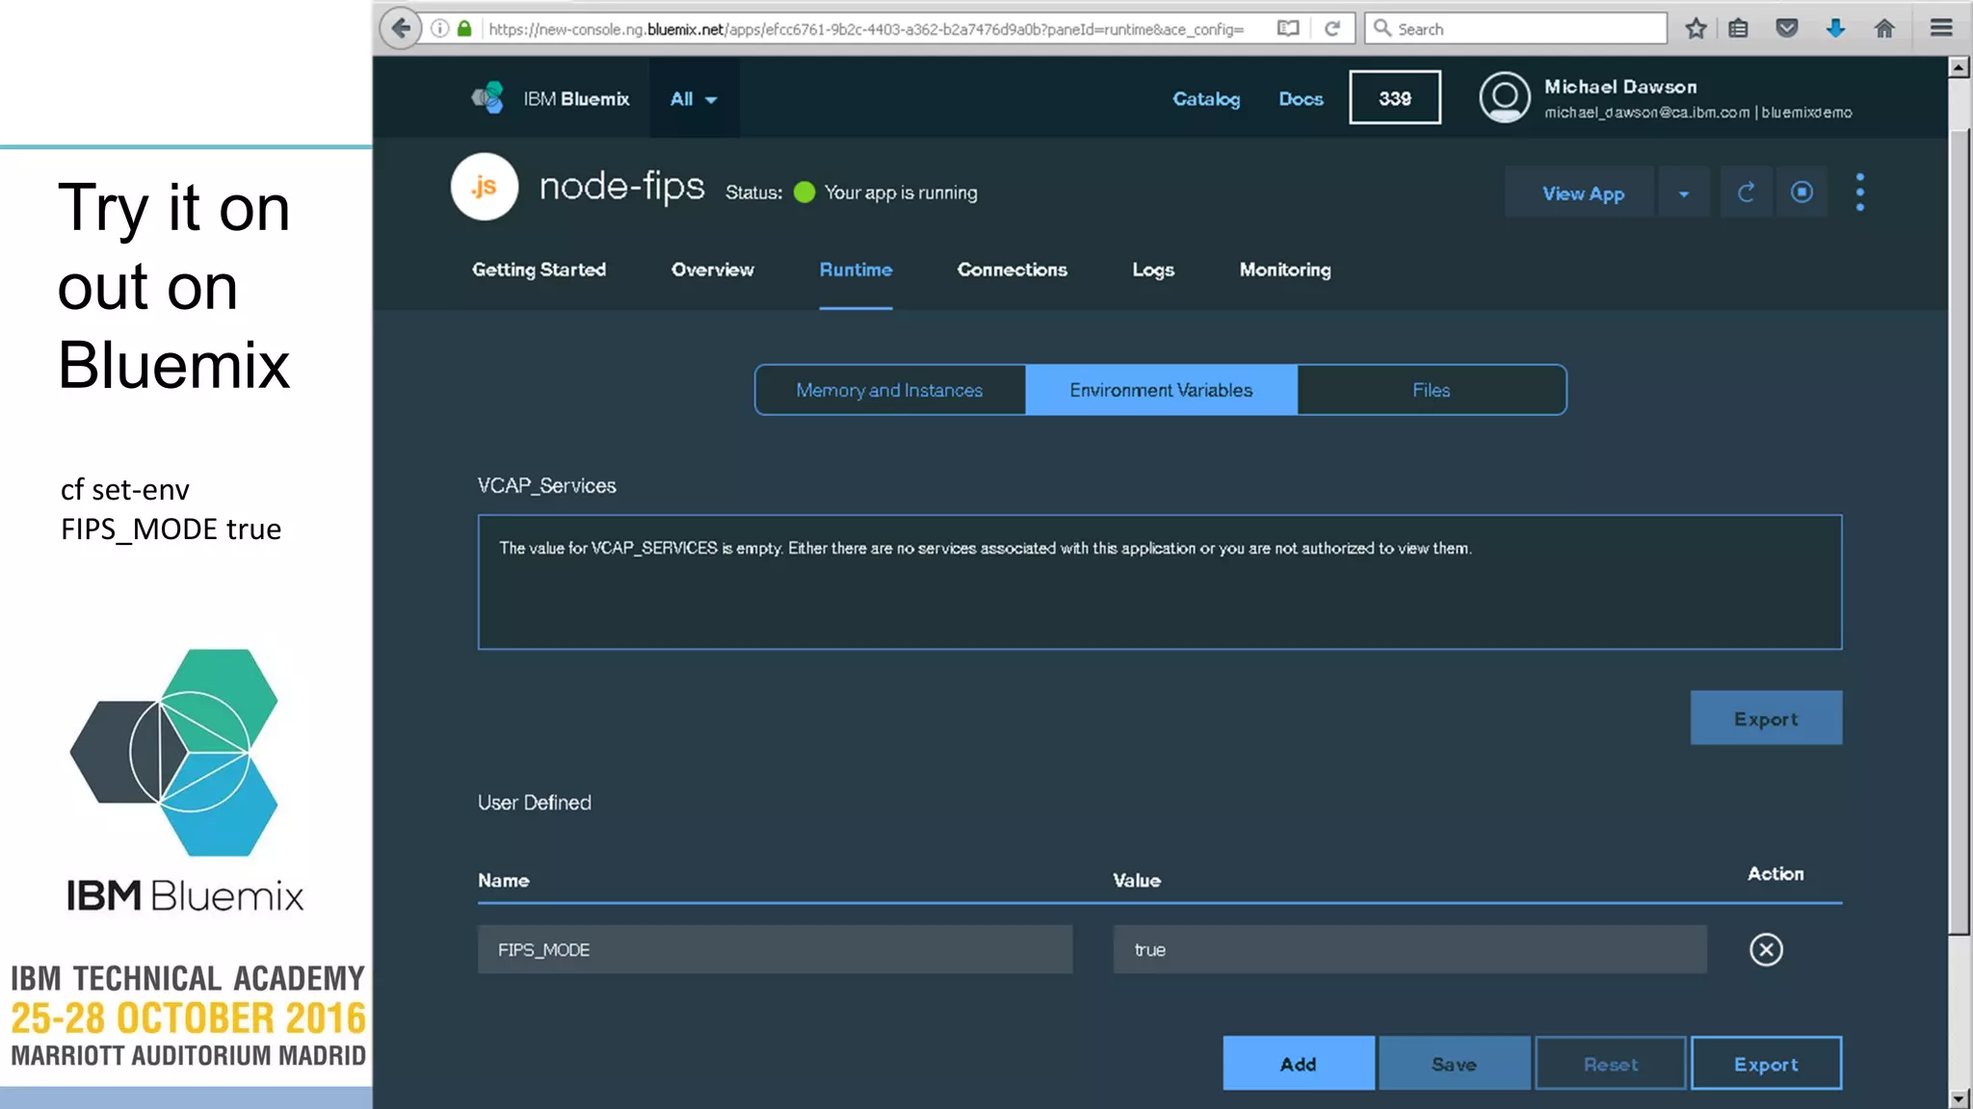Switch to the Logs tab
This screenshot has height=1109, width=1973.
(x=1153, y=271)
